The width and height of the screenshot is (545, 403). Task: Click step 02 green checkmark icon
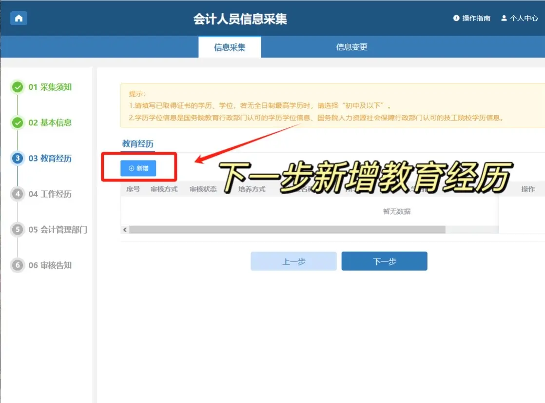pyautogui.click(x=18, y=123)
